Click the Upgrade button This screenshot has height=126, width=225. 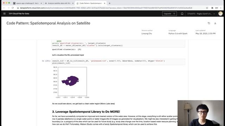click(x=169, y=14)
